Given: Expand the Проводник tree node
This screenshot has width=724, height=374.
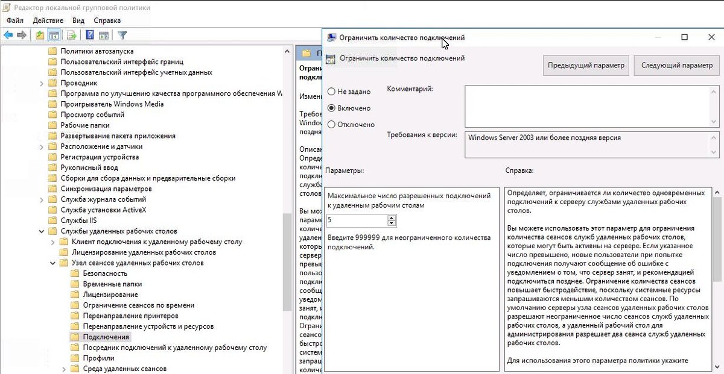Looking at the screenshot, I should 42,83.
